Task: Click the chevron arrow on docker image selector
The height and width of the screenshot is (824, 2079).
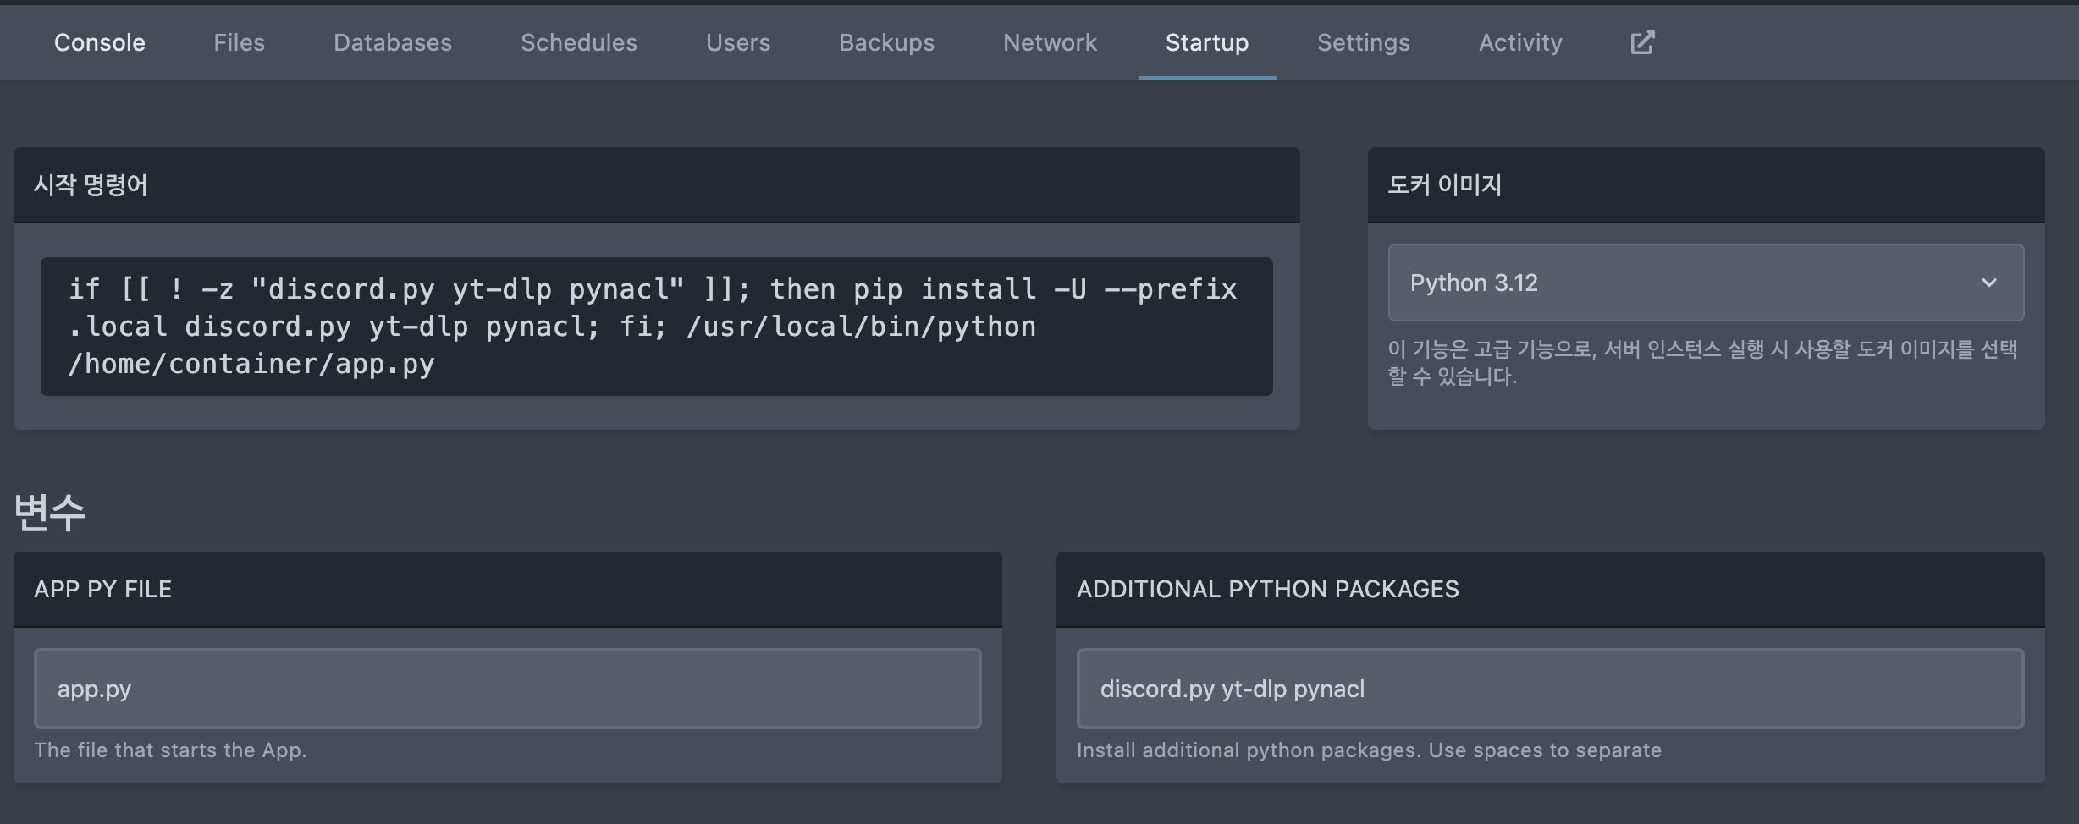Action: [1988, 283]
